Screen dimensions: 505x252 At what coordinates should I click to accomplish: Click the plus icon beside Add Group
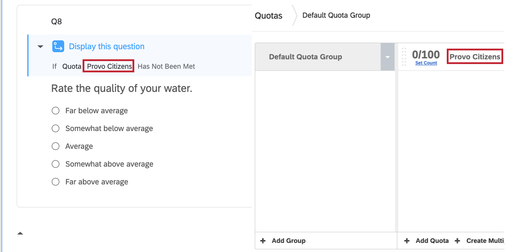(x=263, y=241)
